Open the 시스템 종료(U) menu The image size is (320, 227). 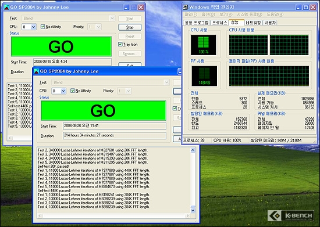pos(250,15)
